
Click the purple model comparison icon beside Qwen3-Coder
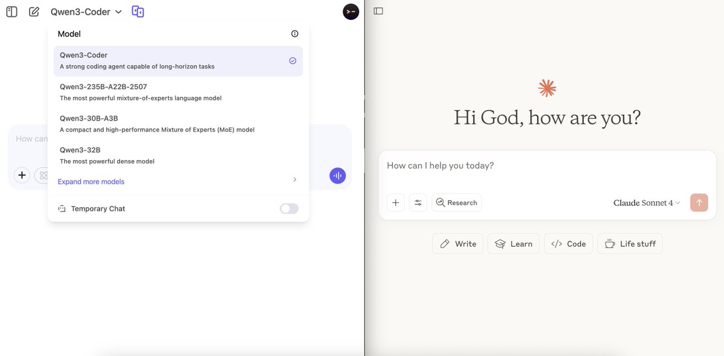138,11
